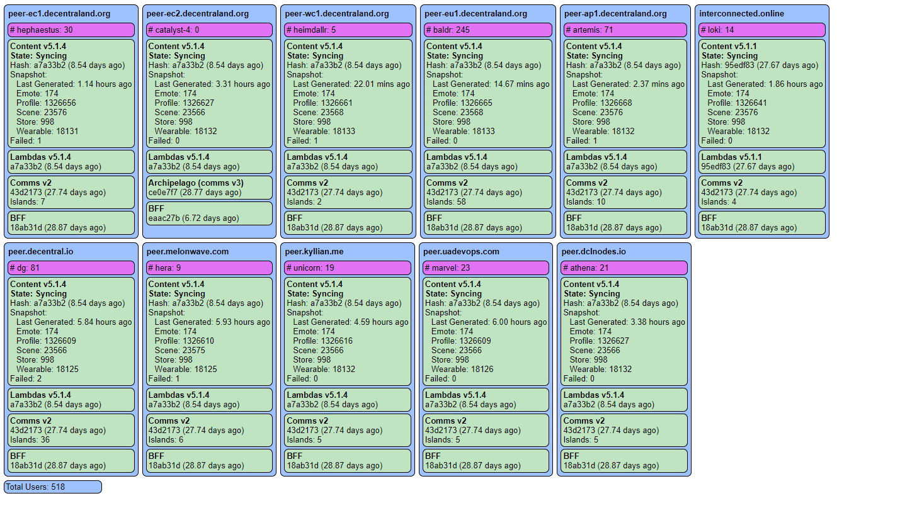Select 'Scene: 23575' count
Viewport: 900px width, 508px height.
[180, 350]
